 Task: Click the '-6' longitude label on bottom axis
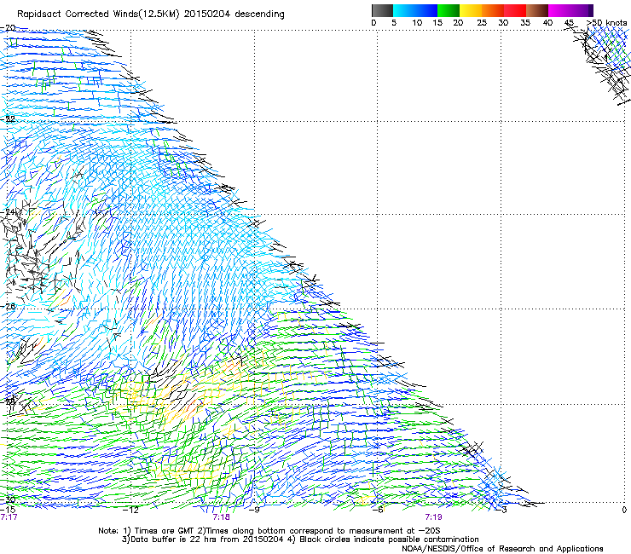377,510
